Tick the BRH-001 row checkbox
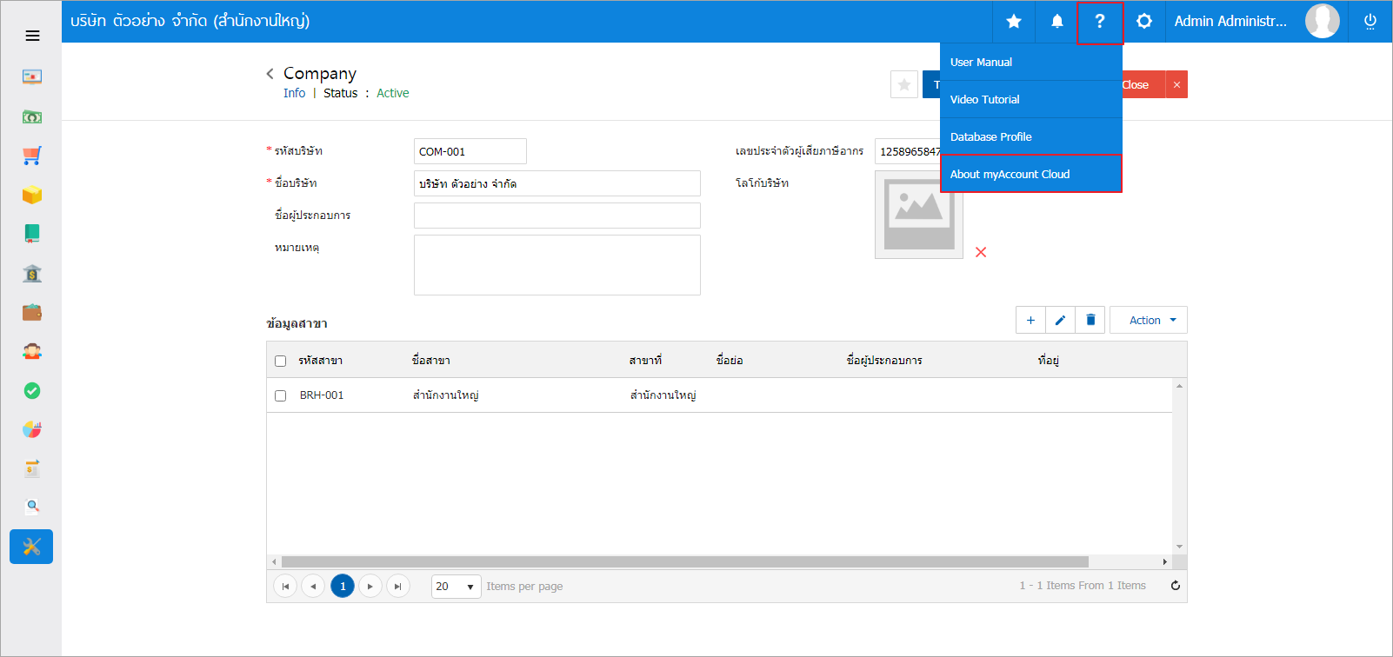 click(x=280, y=395)
